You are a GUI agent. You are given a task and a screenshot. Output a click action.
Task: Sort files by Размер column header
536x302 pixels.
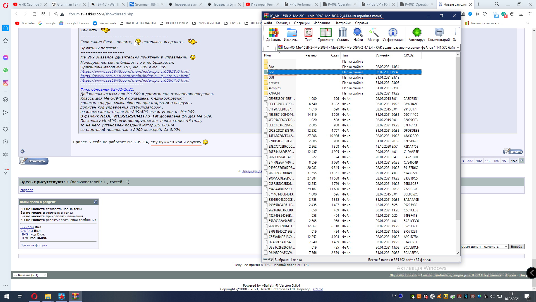click(x=310, y=55)
